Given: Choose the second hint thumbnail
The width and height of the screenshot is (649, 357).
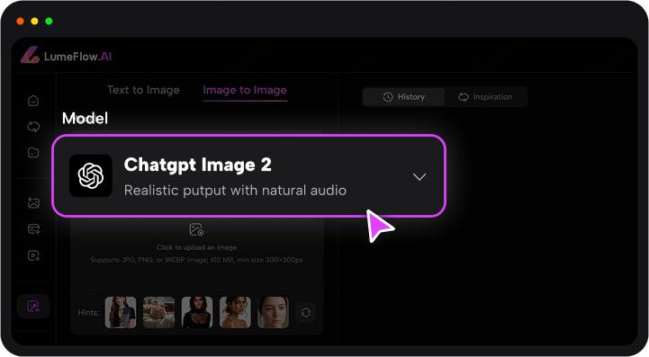Looking at the screenshot, I should (x=159, y=312).
